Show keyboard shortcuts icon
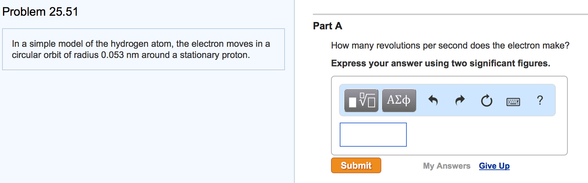The image size is (588, 183). tap(513, 102)
